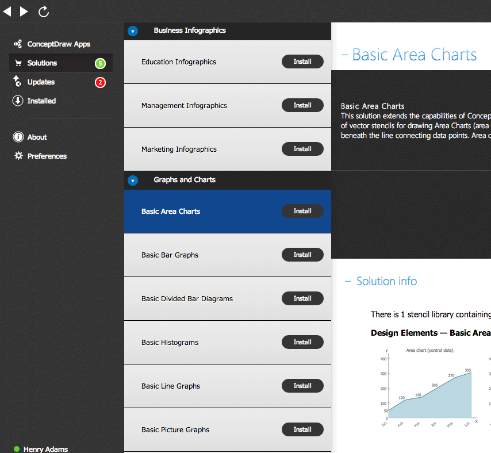Install Management Infographics
This screenshot has width=491, height=453.
click(x=302, y=105)
